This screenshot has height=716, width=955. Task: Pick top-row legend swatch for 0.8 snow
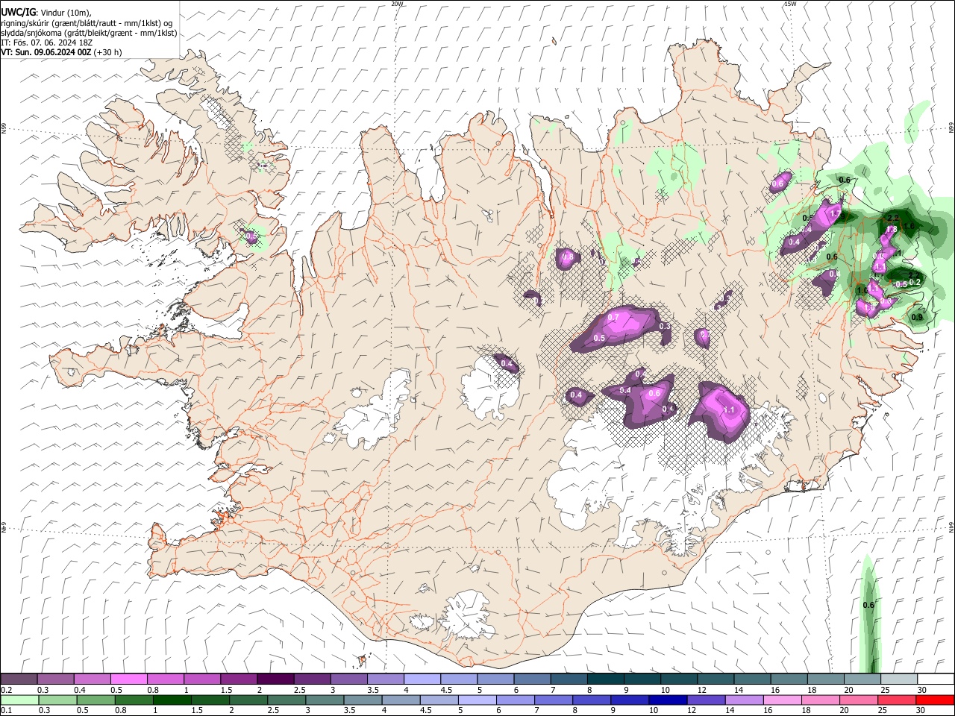tap(165, 679)
